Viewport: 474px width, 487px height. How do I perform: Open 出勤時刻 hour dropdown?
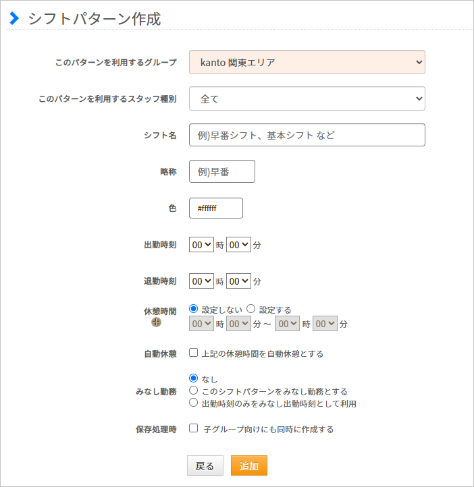click(x=201, y=246)
